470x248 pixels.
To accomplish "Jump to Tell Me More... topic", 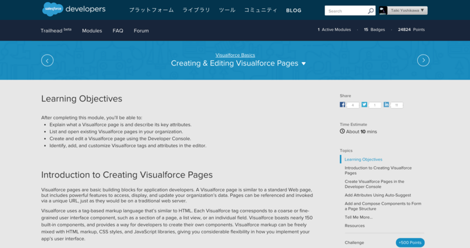I will pos(358,217).
